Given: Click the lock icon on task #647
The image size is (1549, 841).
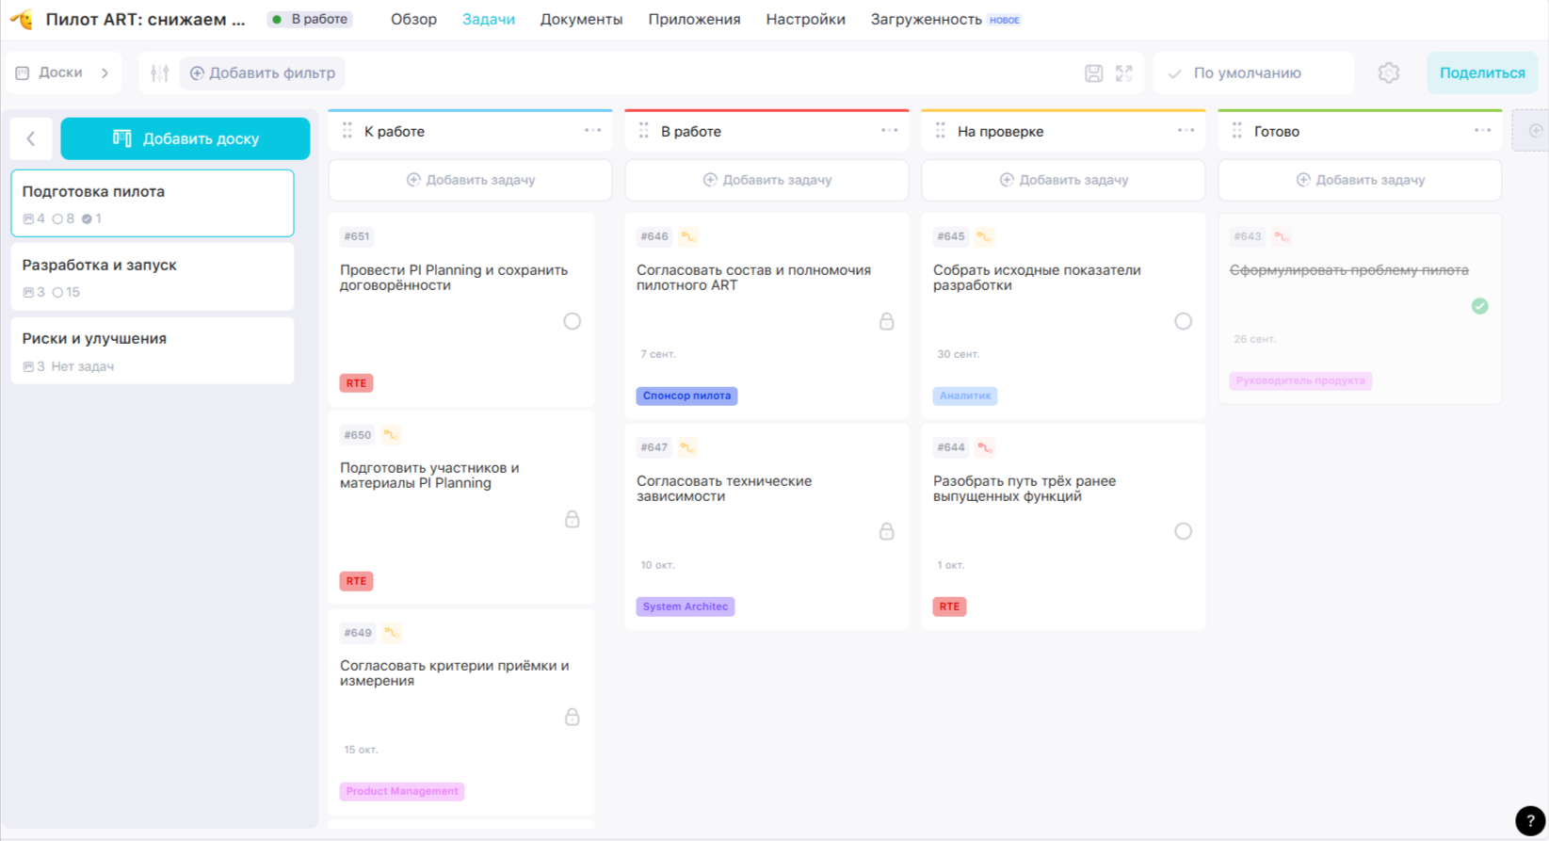Looking at the screenshot, I should [886, 532].
